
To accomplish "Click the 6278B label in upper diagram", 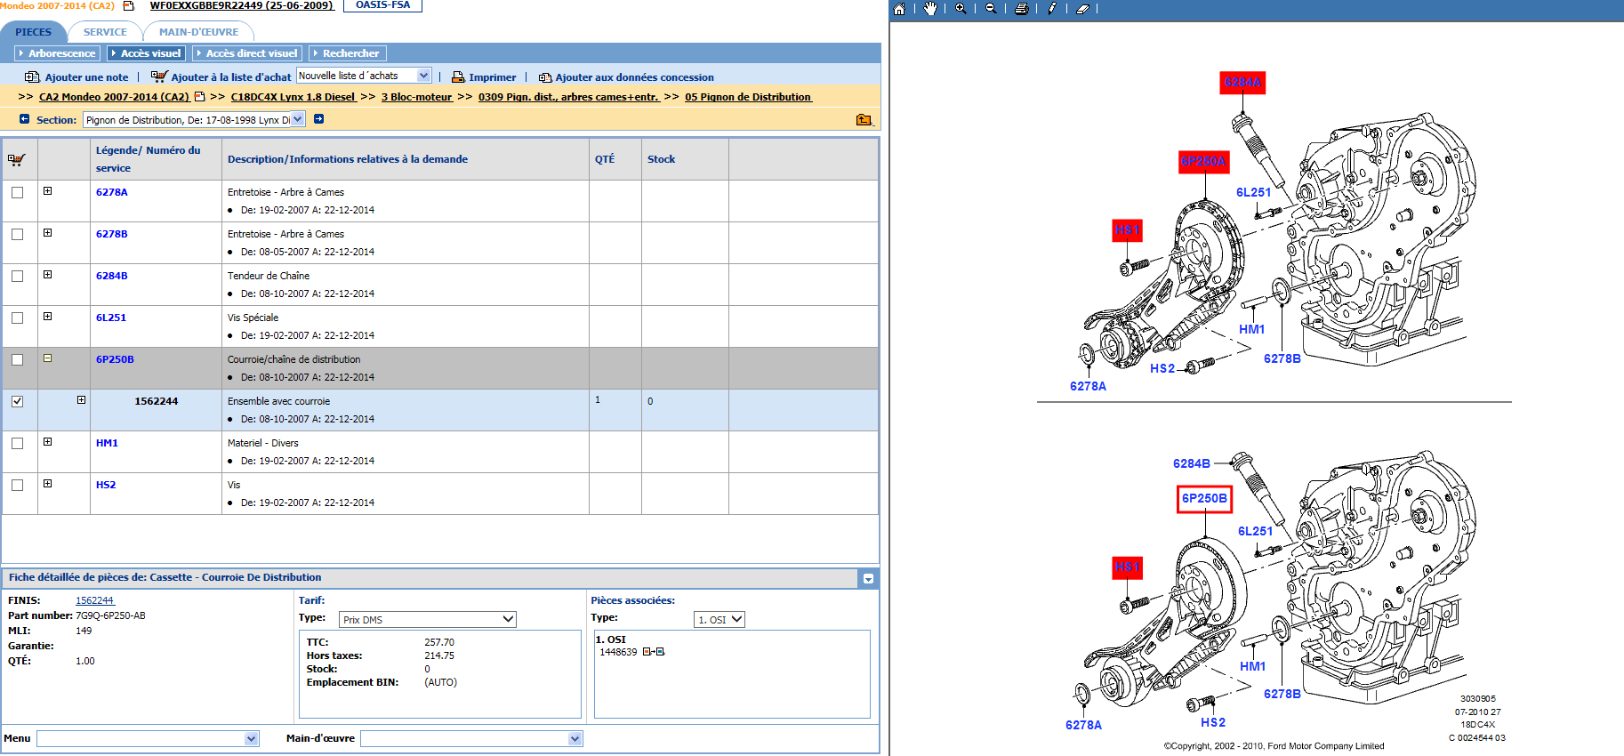I will (1282, 358).
